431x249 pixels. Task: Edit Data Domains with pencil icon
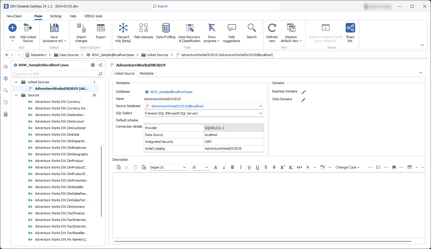click(304, 100)
